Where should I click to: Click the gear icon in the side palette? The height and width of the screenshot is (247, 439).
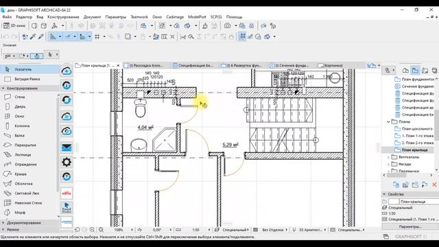[x=67, y=162]
